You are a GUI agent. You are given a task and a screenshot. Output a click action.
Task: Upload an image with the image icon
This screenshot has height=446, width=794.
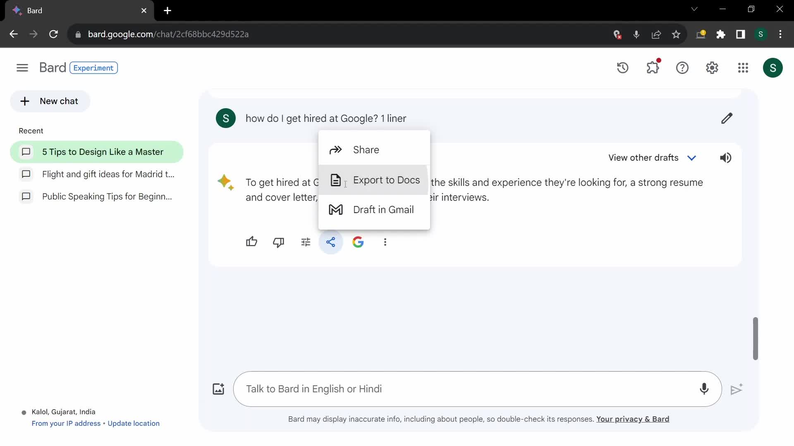[x=218, y=389]
